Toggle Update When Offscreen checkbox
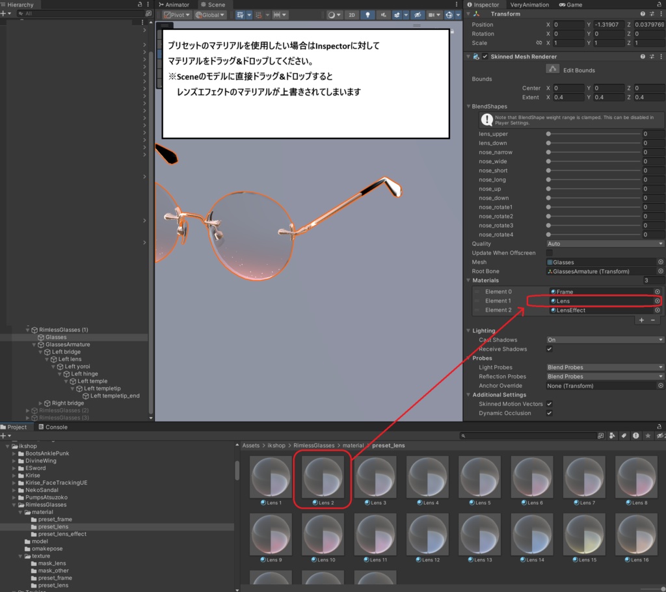Viewport: 666px width, 592px height. (549, 253)
